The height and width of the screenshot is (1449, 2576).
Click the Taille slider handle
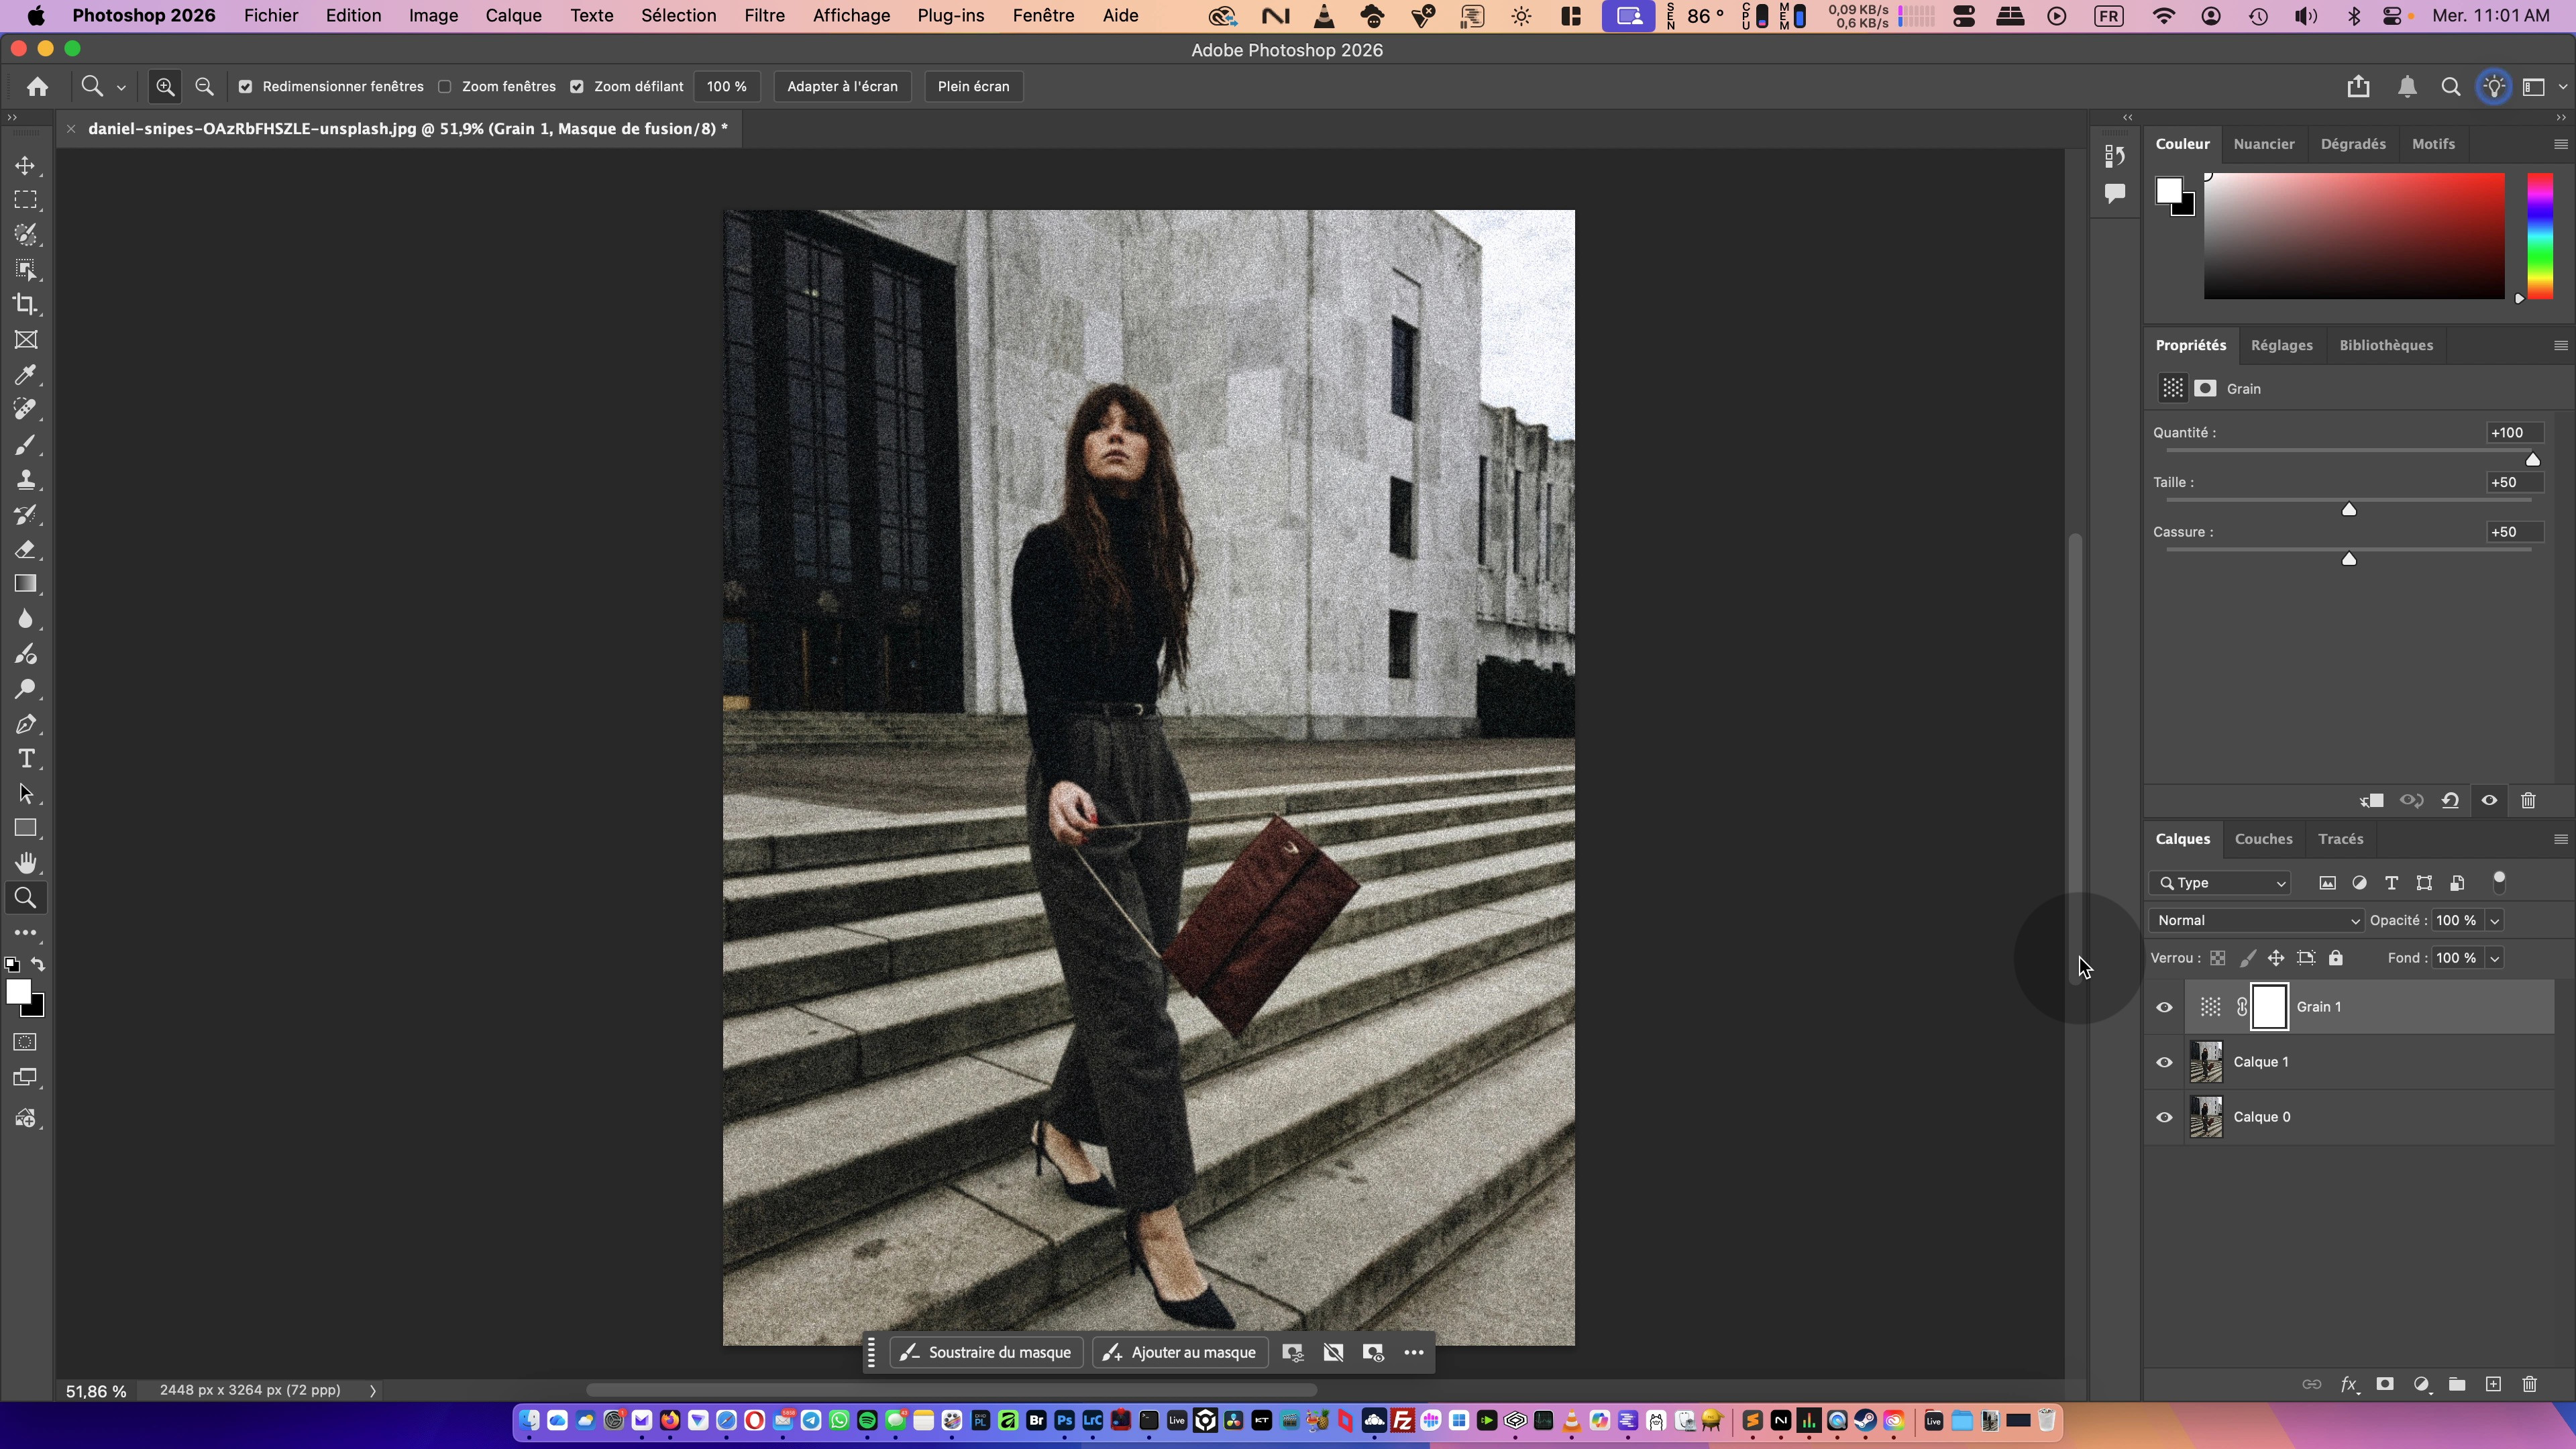pyautogui.click(x=2349, y=510)
